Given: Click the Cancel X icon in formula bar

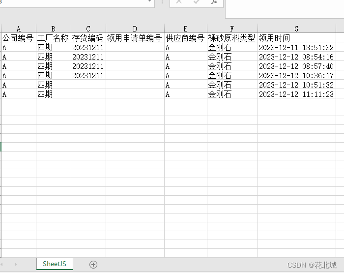Looking at the screenshot, I should (x=179, y=2).
